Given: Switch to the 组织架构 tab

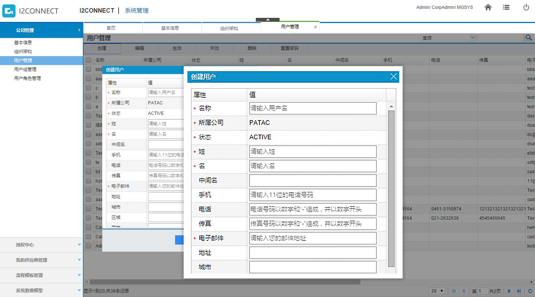Looking at the screenshot, I should tap(231, 28).
